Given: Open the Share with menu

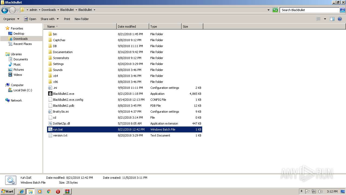Looking at the screenshot, I should pyautogui.click(x=49, y=19).
